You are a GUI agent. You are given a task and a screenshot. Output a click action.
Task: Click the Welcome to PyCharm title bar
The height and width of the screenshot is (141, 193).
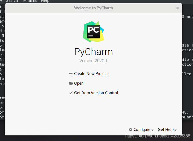pyautogui.click(x=94, y=8)
